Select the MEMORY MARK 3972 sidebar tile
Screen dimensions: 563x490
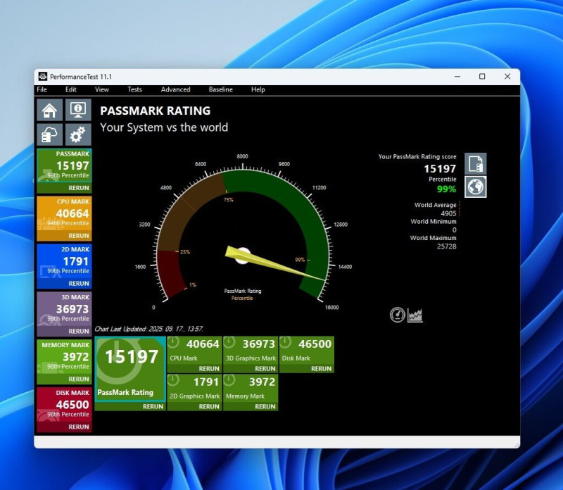[x=64, y=357]
